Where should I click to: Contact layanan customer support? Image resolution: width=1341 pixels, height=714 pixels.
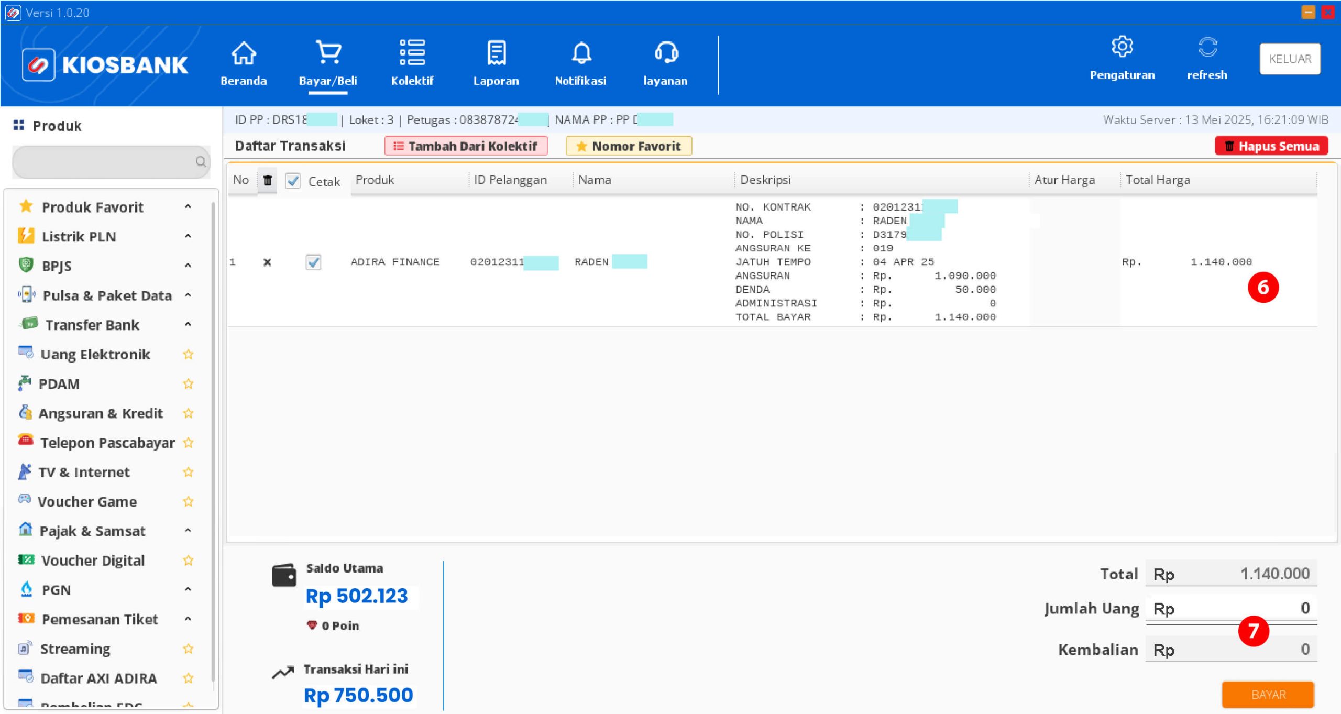[666, 63]
